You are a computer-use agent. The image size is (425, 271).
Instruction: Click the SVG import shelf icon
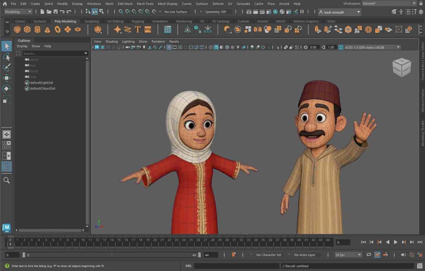click(148, 29)
